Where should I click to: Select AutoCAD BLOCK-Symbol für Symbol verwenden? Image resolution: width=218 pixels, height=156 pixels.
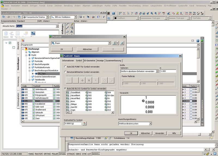[x=65, y=89]
